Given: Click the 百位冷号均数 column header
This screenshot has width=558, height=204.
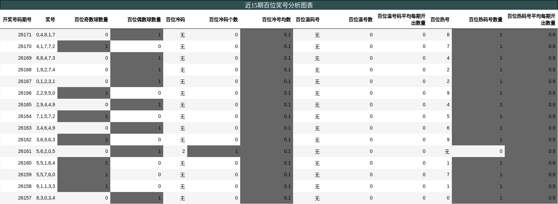Looking at the screenshot, I should tap(276, 20).
